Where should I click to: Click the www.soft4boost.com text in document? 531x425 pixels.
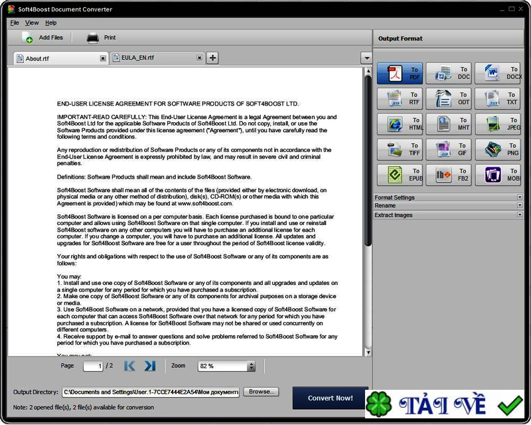click(205, 203)
